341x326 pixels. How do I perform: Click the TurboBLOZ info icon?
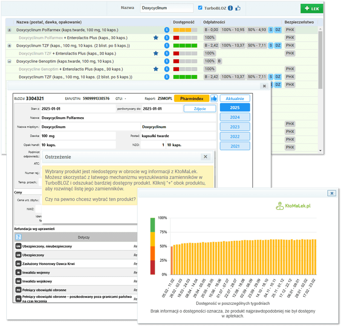pos(231,8)
